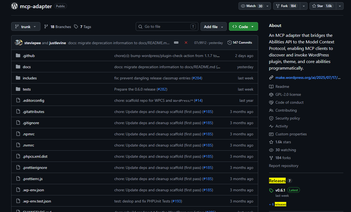Click the .phpcs.xml.dist file icon
Image resolution: width=351 pixels, height=212 pixels.
(18, 156)
